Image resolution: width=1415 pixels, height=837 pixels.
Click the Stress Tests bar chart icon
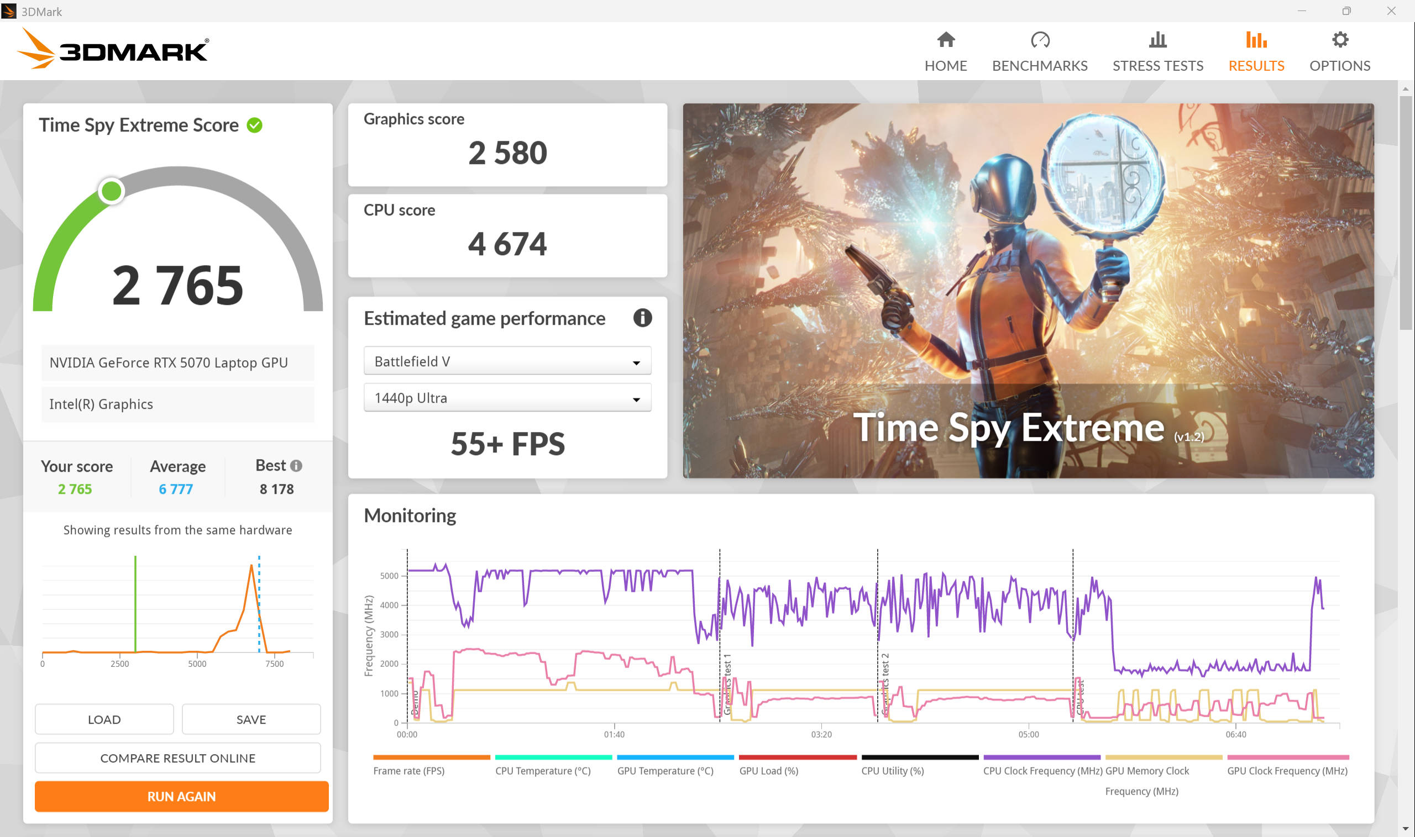[x=1158, y=39]
